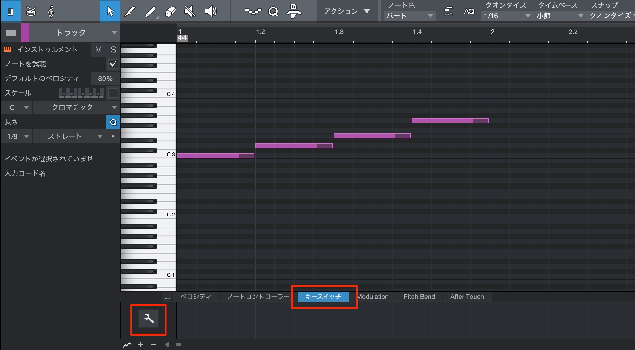
Task: Select the Listen speaker tool
Action: click(x=211, y=12)
